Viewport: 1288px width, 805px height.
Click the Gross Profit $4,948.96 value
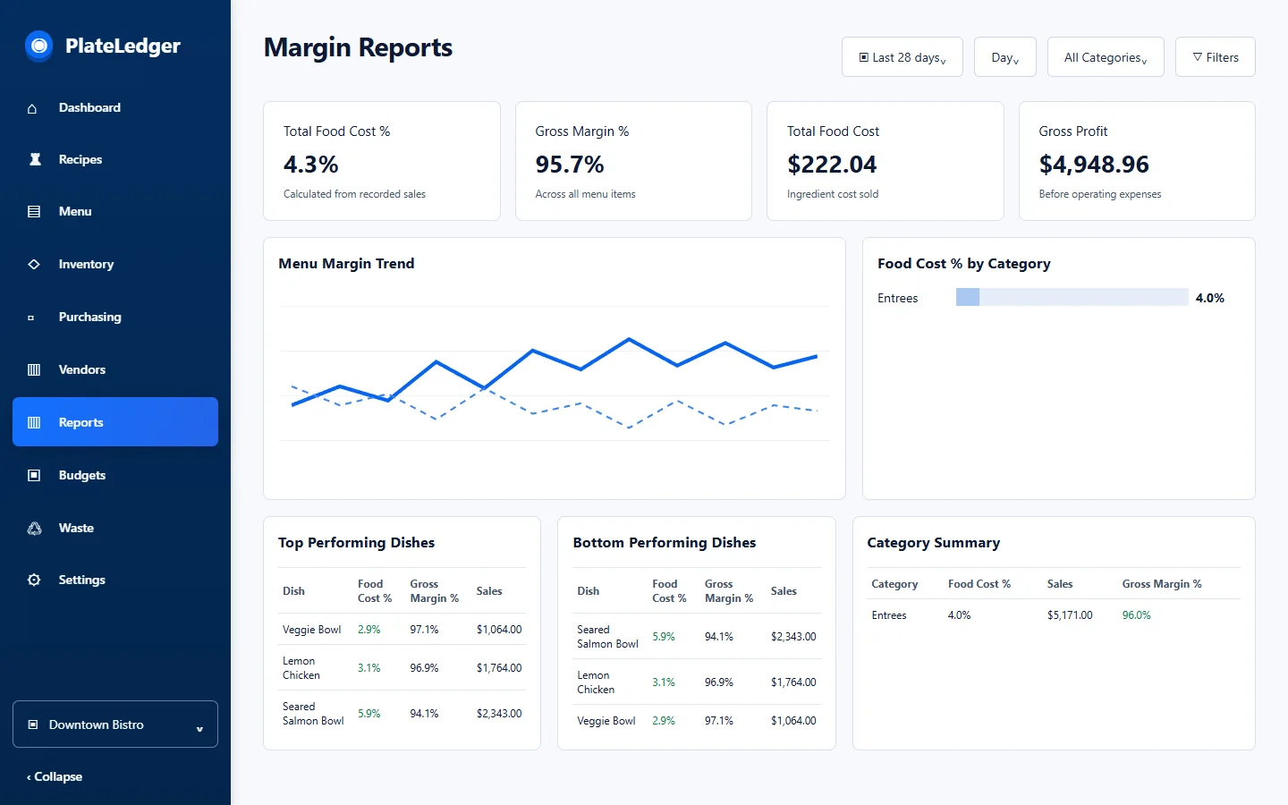coord(1094,165)
